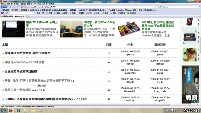The height and width of the screenshot is (113, 201).
Task: Open the address bar history dropdown
Action: coord(158,7)
